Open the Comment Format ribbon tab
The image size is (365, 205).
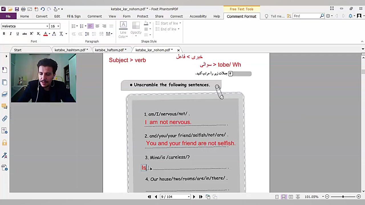(242, 16)
